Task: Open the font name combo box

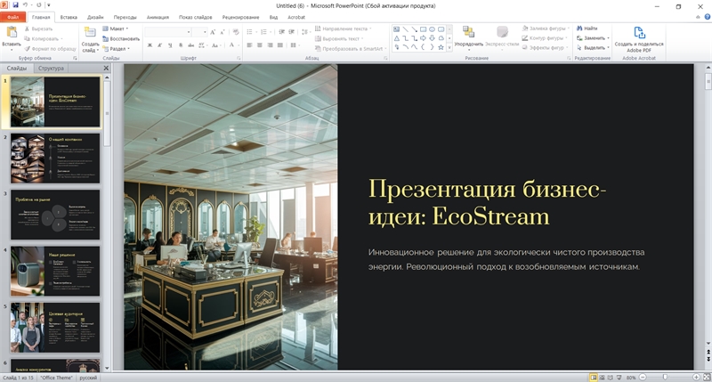Action: tap(167, 32)
